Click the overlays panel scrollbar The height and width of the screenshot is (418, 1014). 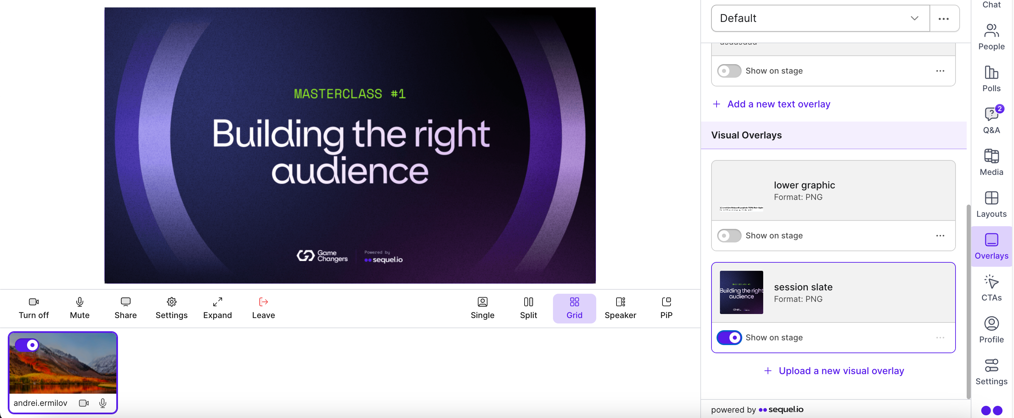[x=969, y=301]
